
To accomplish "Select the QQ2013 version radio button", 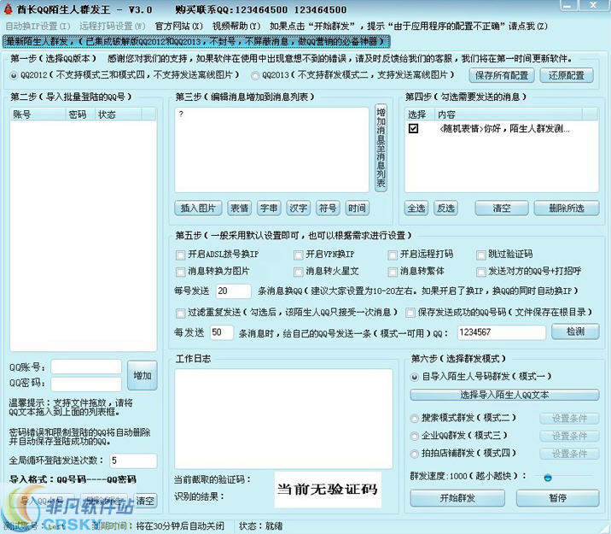I will 255,75.
